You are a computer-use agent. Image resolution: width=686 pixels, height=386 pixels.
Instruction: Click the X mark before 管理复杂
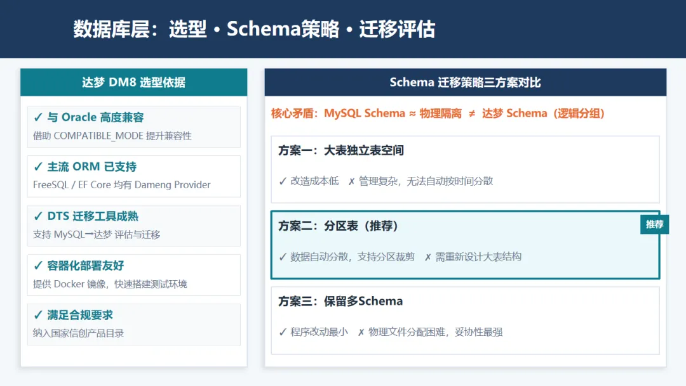pyautogui.click(x=351, y=181)
